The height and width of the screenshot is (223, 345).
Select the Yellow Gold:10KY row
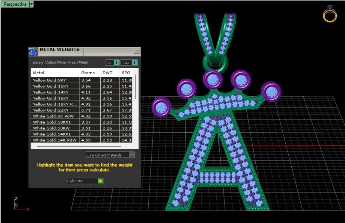tap(82, 86)
